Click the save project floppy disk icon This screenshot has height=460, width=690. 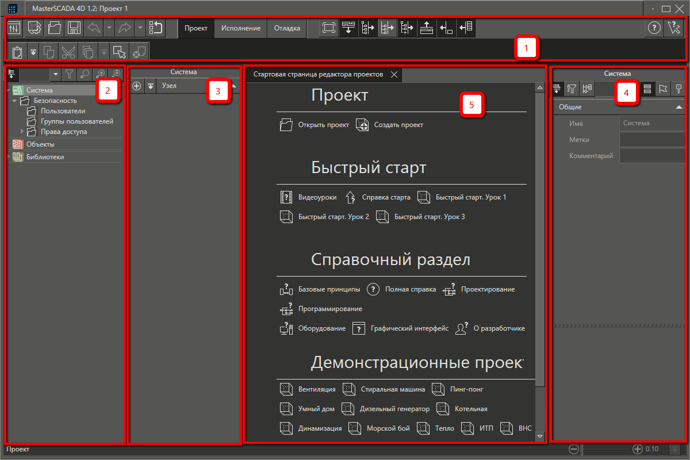pos(74,28)
